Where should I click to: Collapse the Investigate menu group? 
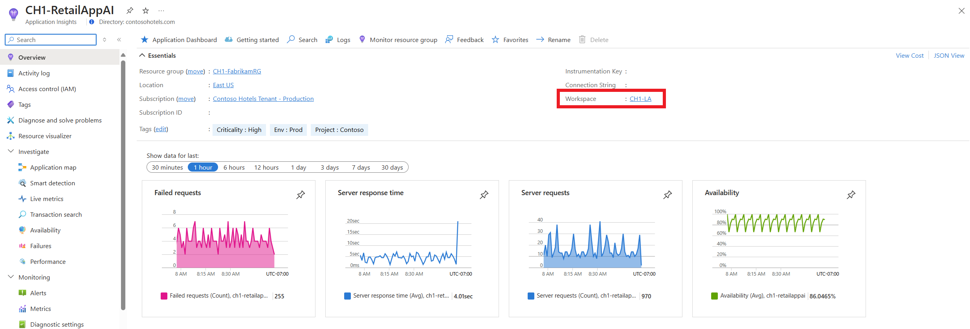click(11, 152)
